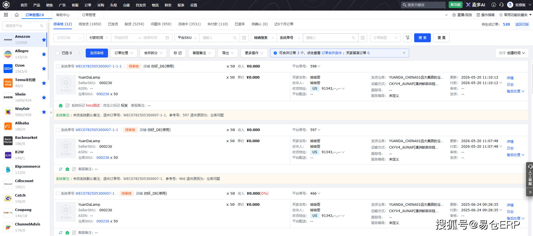
Task: Open the 采购 top menu
Action: tap(101, 5)
